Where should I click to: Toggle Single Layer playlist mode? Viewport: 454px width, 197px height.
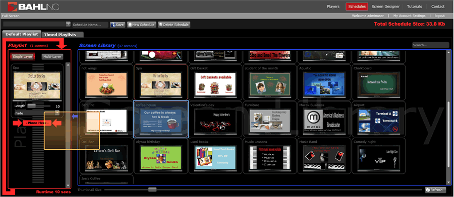[x=23, y=56]
